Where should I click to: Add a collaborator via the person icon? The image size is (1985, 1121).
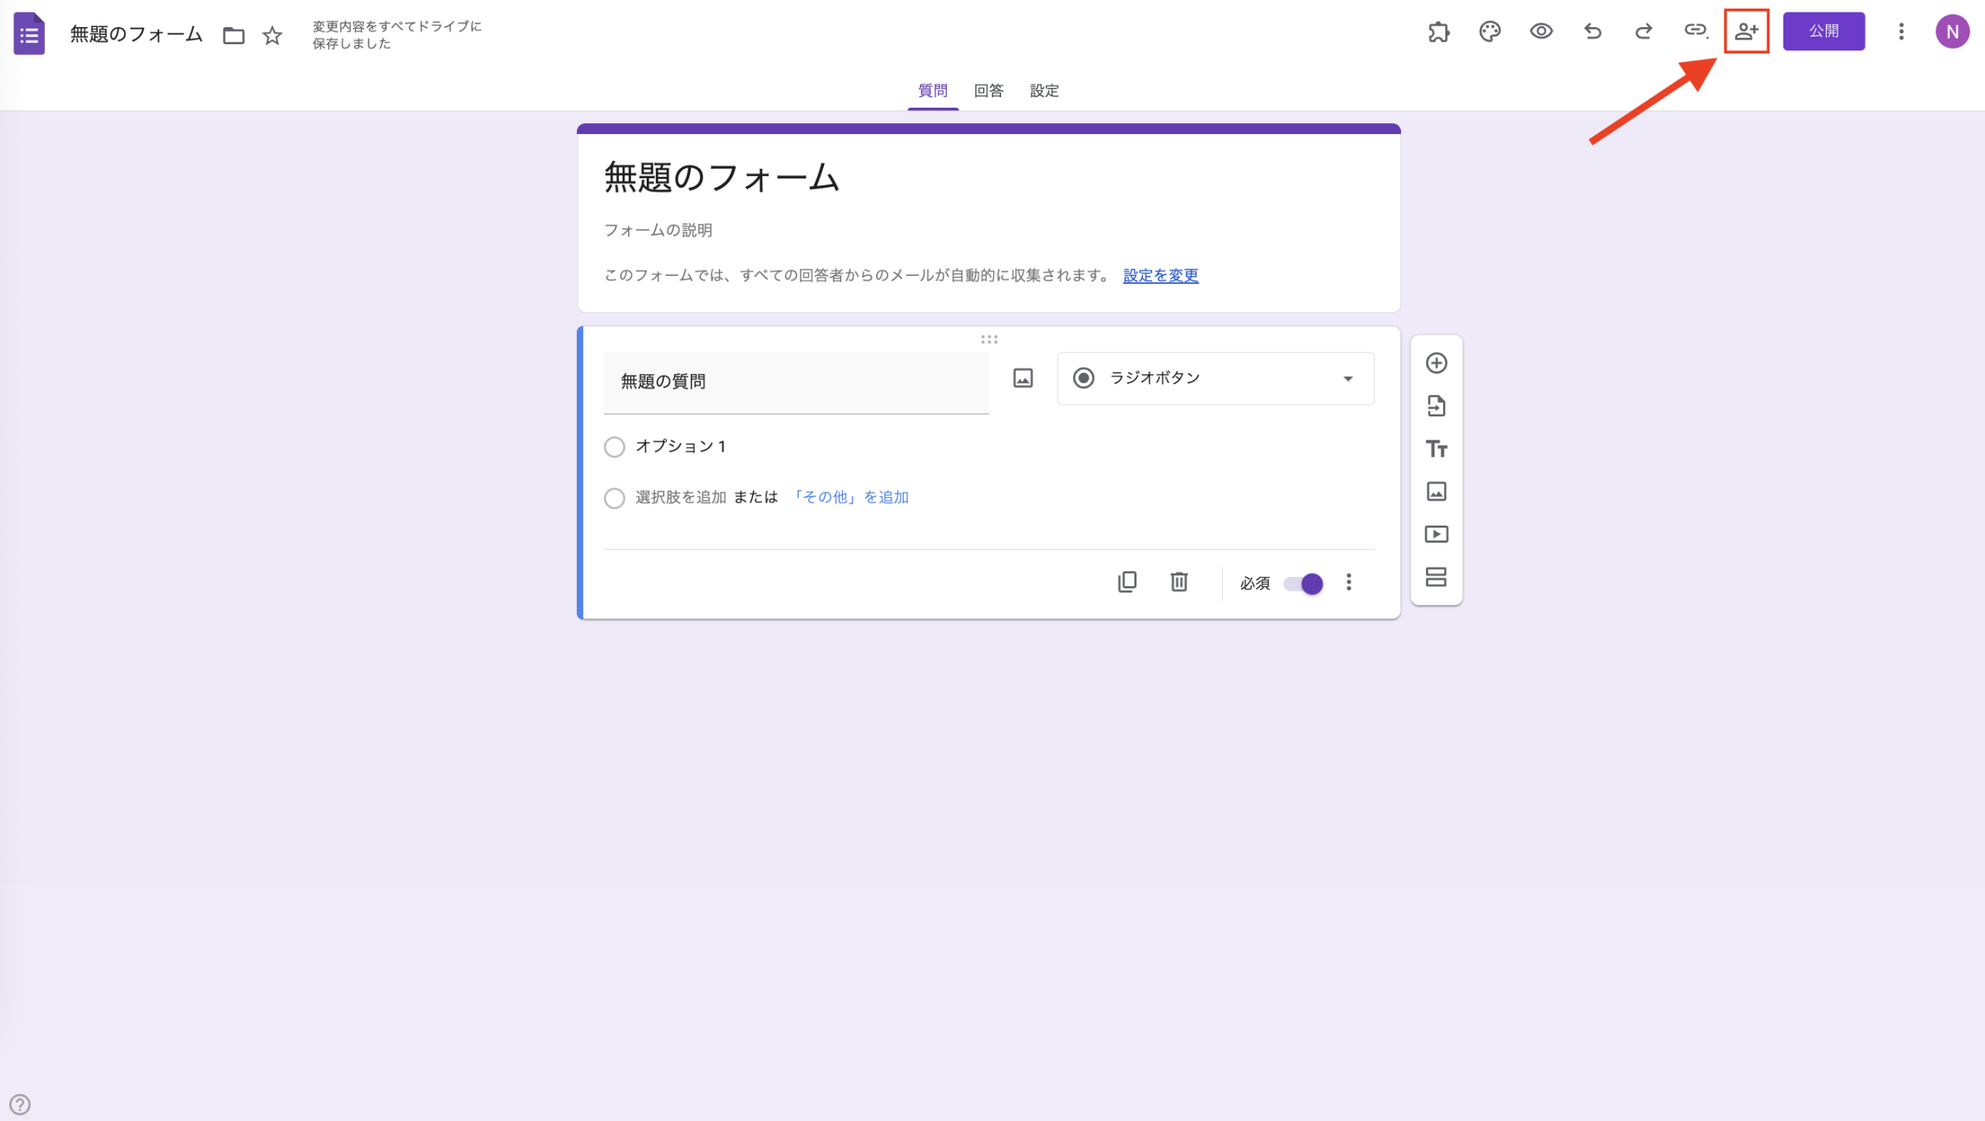tap(1747, 32)
